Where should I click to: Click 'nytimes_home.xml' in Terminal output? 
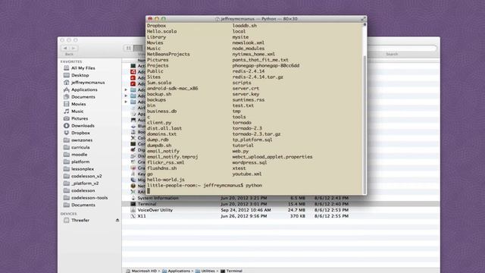click(x=254, y=54)
